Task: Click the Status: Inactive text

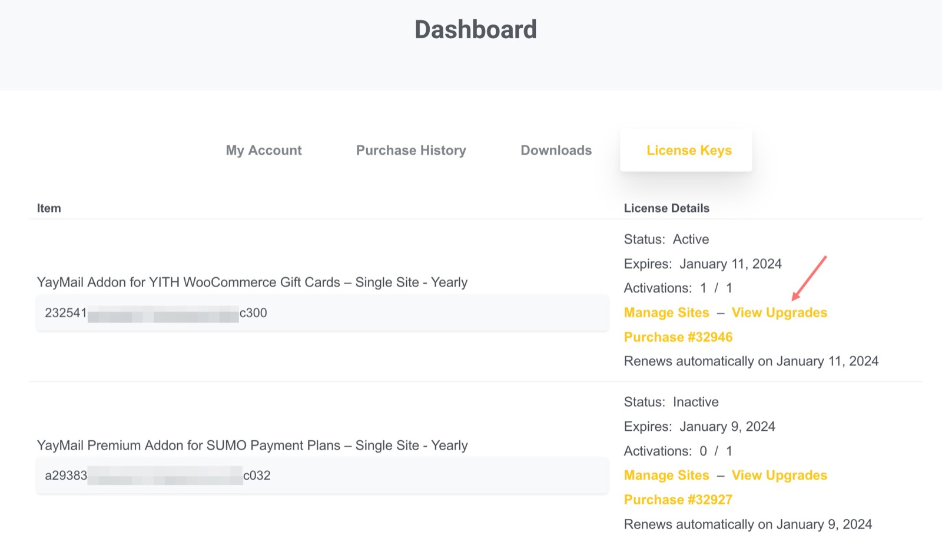Action: 671,402
